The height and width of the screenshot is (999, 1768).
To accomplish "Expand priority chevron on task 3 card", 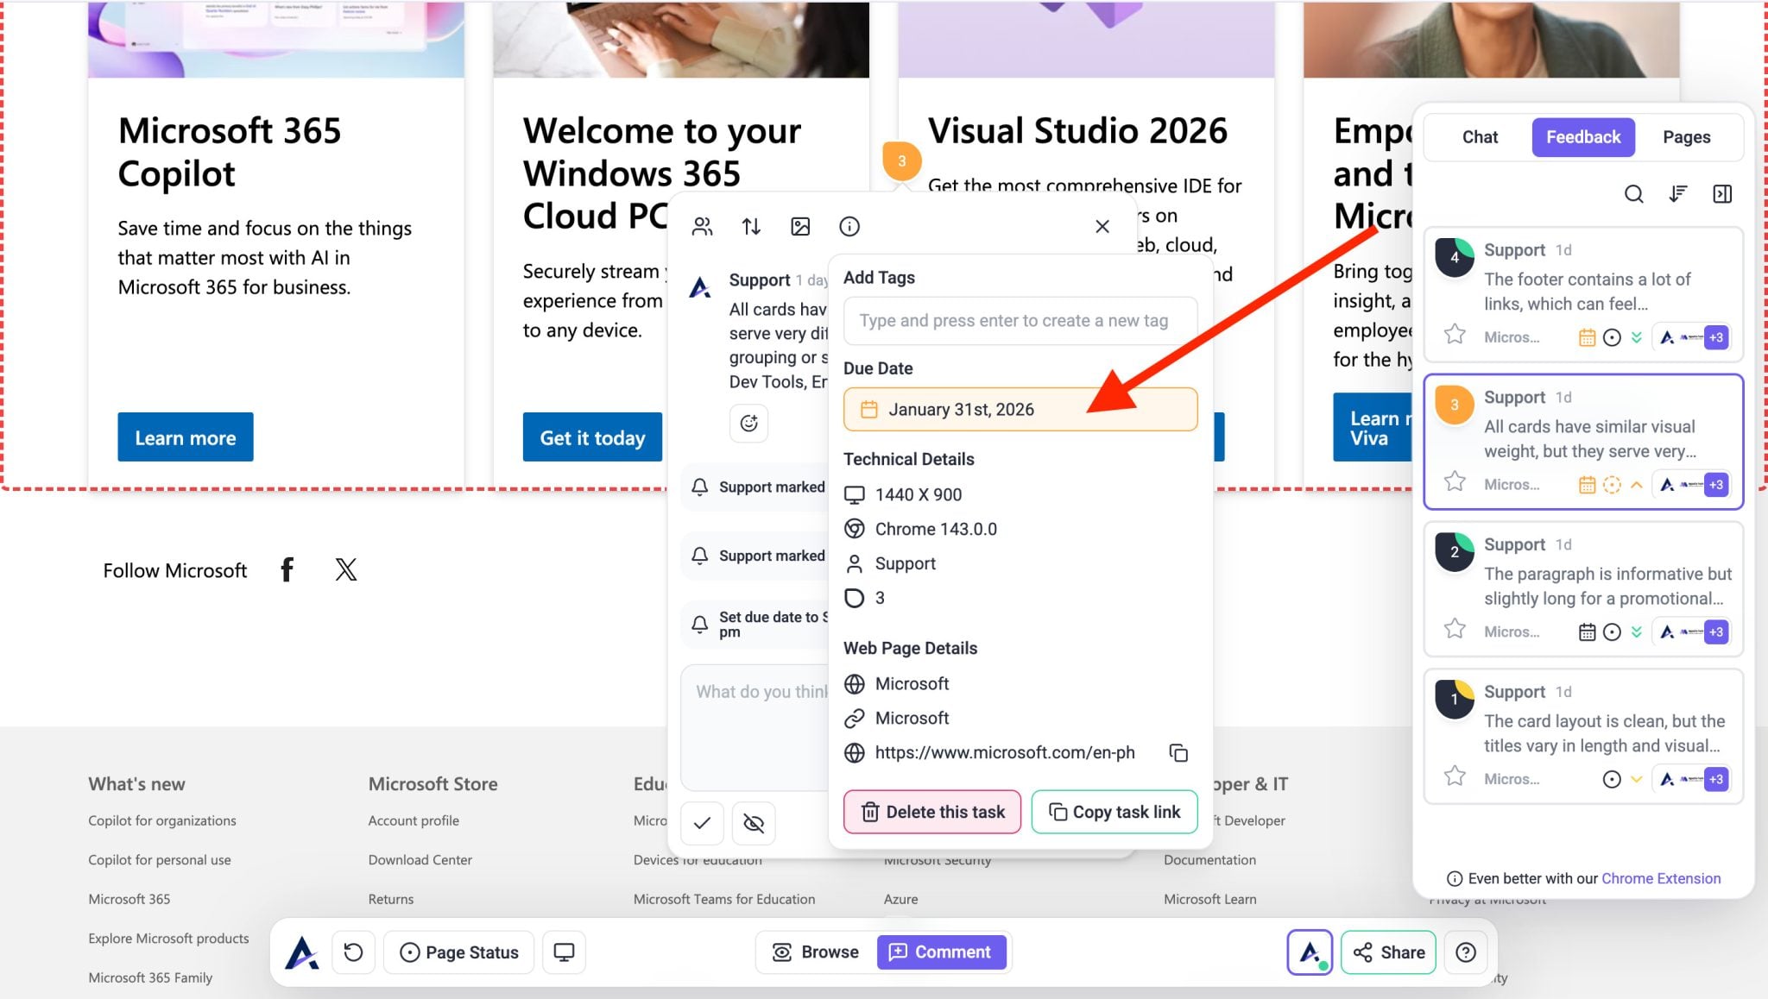I will click(x=1636, y=485).
